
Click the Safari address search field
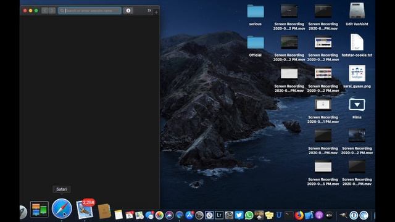click(x=89, y=10)
